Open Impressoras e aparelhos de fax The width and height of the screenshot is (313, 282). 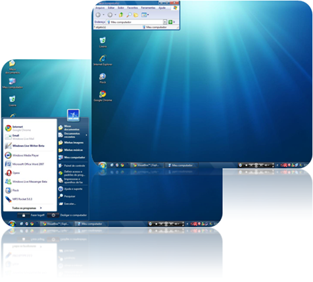71,181
